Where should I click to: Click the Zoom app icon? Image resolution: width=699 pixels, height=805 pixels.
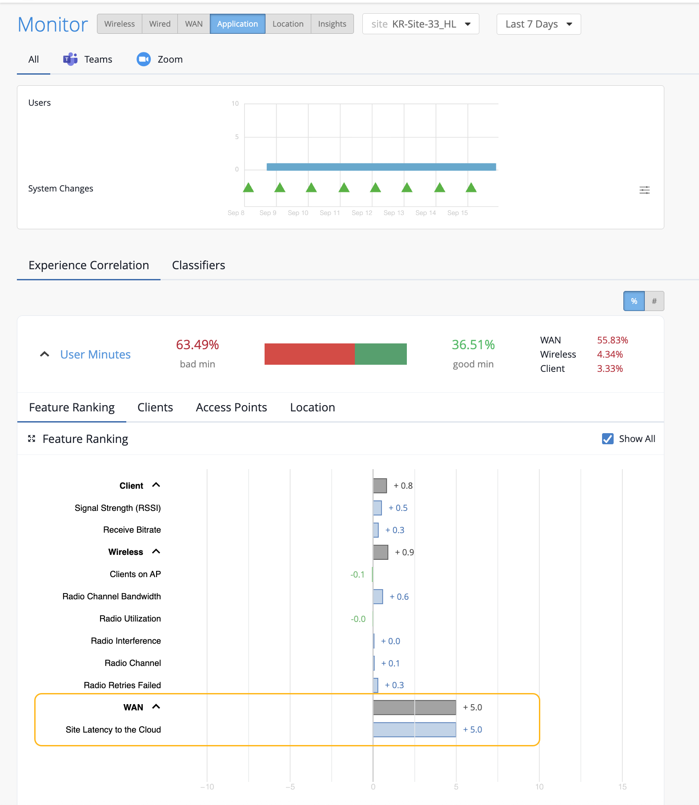coord(144,59)
